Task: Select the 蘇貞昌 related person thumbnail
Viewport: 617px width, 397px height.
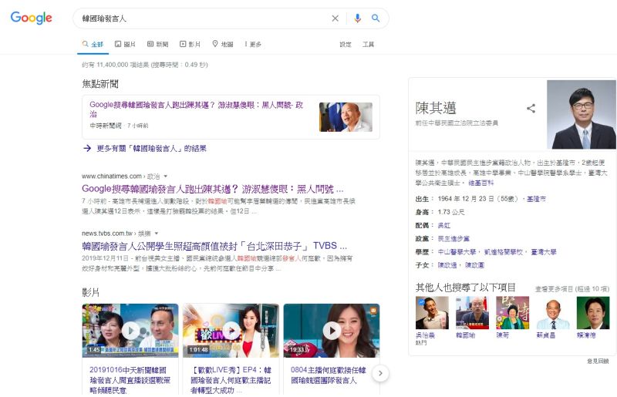Action: click(x=553, y=313)
